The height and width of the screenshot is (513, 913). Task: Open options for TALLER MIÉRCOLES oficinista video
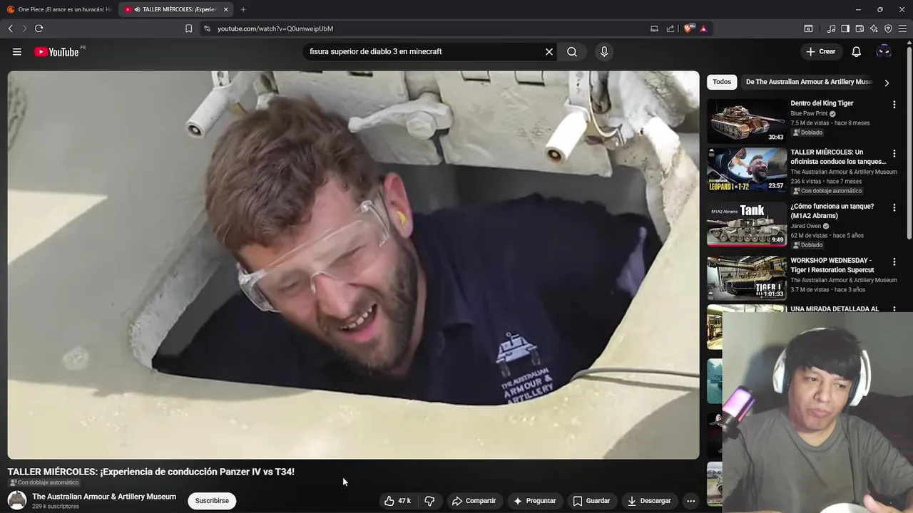pos(894,153)
